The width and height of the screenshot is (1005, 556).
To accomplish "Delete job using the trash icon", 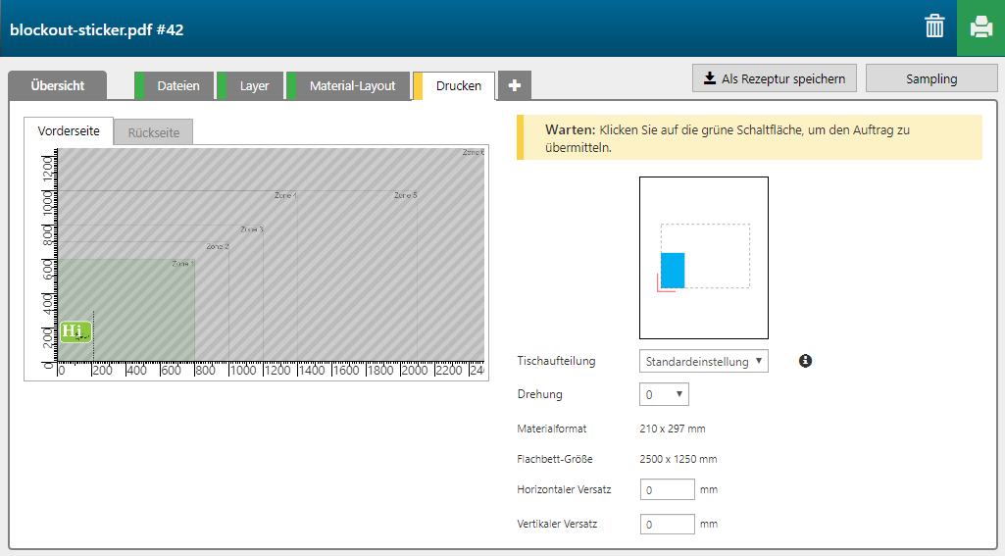I will (x=934, y=27).
